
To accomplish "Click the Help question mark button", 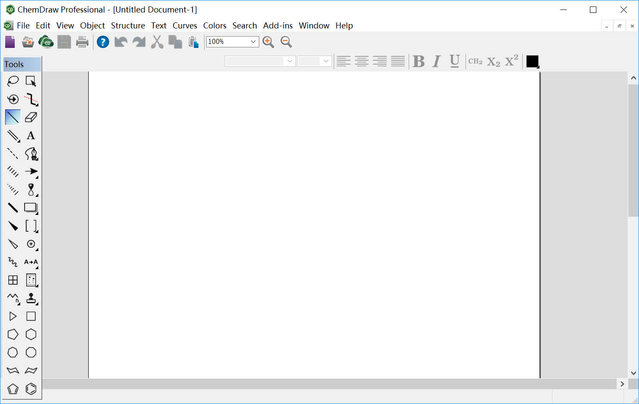I will tap(103, 42).
